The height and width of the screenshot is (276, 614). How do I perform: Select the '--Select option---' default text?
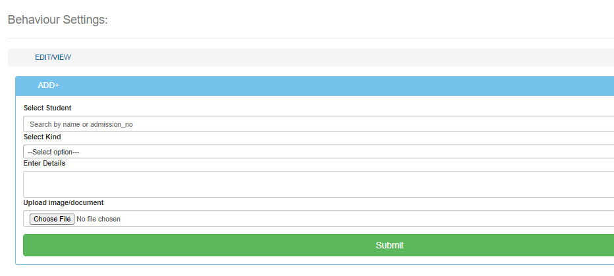(53, 152)
